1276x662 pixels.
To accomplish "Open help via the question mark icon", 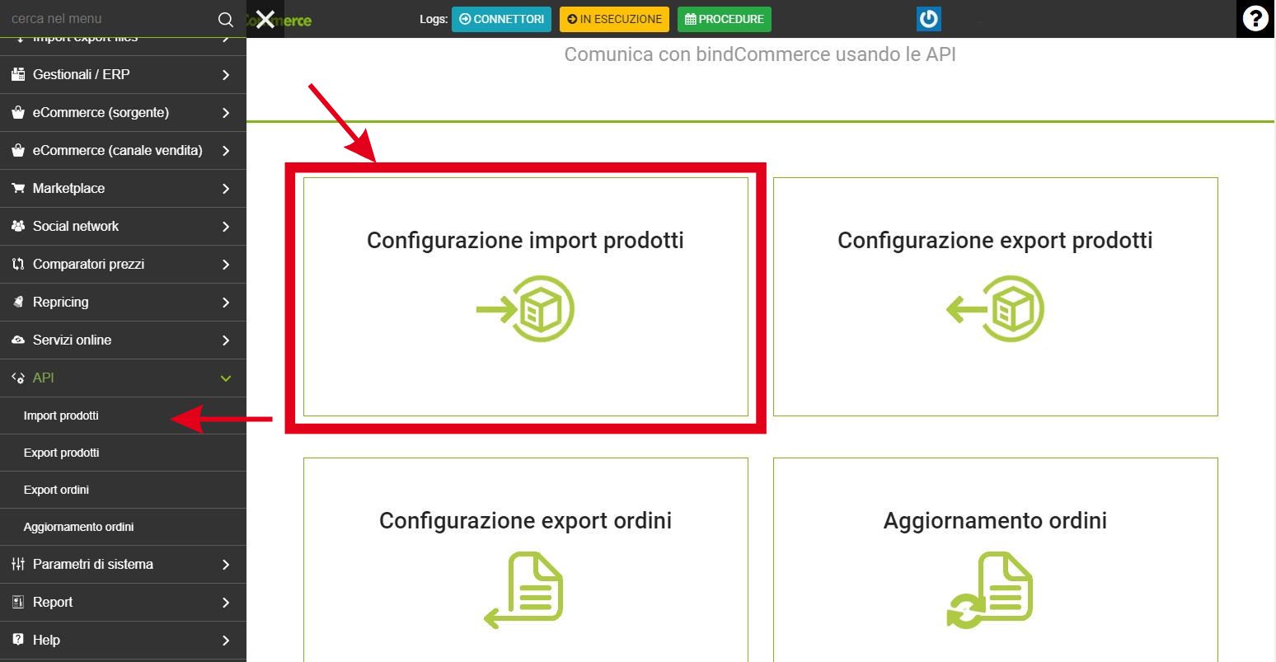I will coord(1255,19).
